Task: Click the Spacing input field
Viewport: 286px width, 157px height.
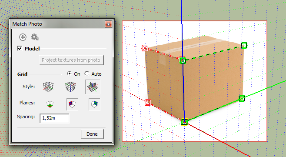Action: click(54, 118)
